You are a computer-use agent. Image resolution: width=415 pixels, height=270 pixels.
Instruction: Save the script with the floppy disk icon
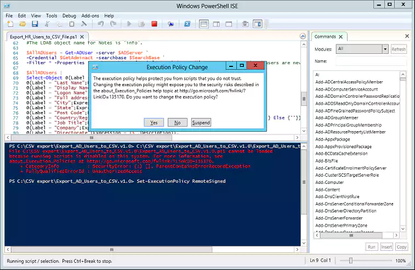[x=34, y=24]
